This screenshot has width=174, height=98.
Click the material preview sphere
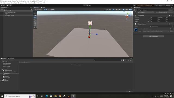pyautogui.click(x=136, y=30)
